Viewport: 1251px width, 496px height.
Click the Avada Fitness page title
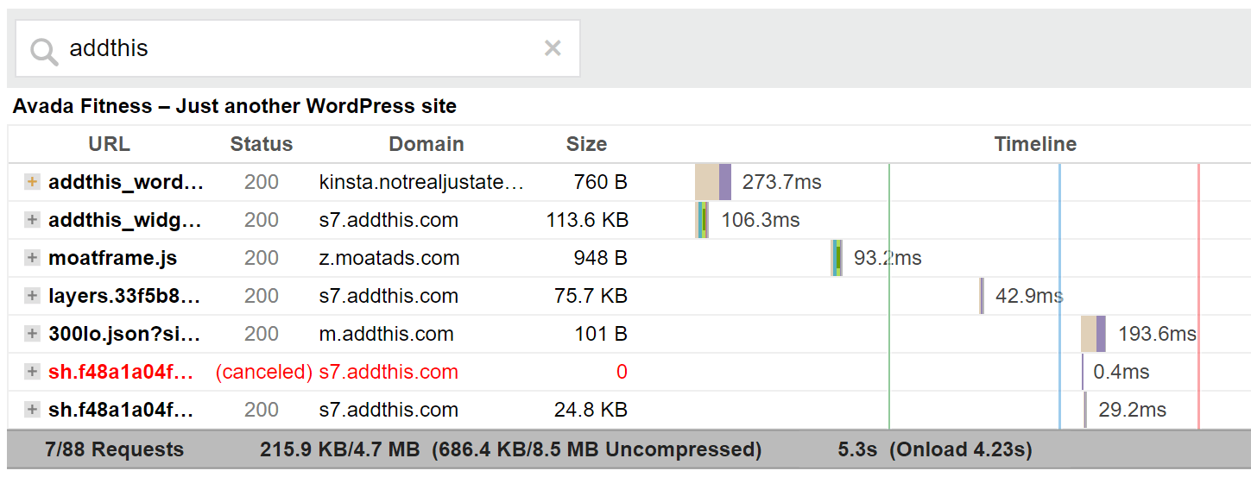tap(234, 107)
